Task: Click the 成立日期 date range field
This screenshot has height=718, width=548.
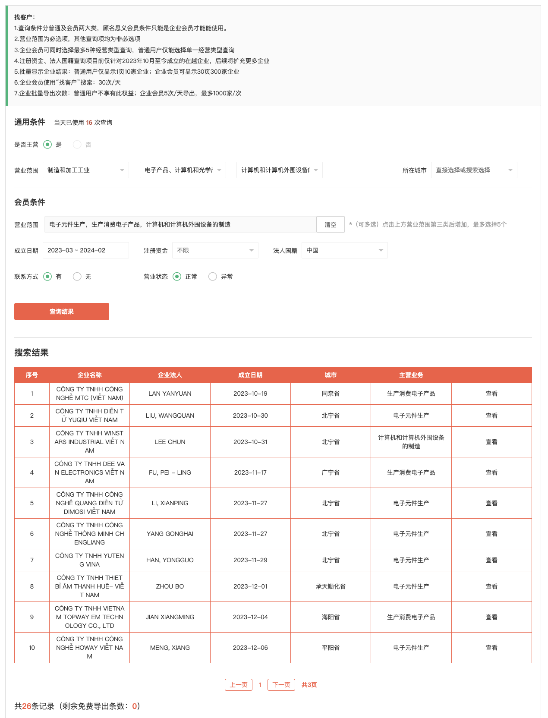Action: coord(86,250)
